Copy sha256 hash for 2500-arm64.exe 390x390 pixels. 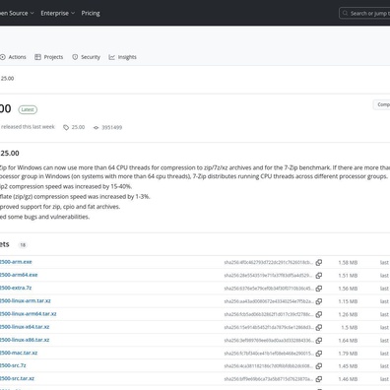(x=319, y=276)
